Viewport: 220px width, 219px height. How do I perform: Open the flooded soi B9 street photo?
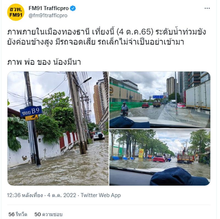point(58,128)
